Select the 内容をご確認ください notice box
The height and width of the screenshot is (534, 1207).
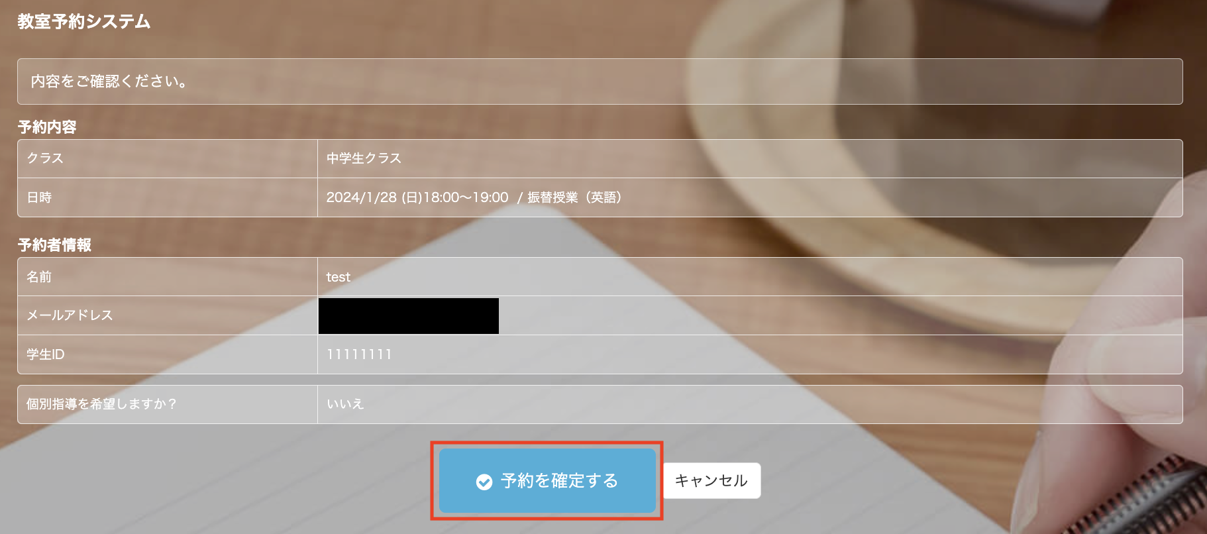point(600,81)
